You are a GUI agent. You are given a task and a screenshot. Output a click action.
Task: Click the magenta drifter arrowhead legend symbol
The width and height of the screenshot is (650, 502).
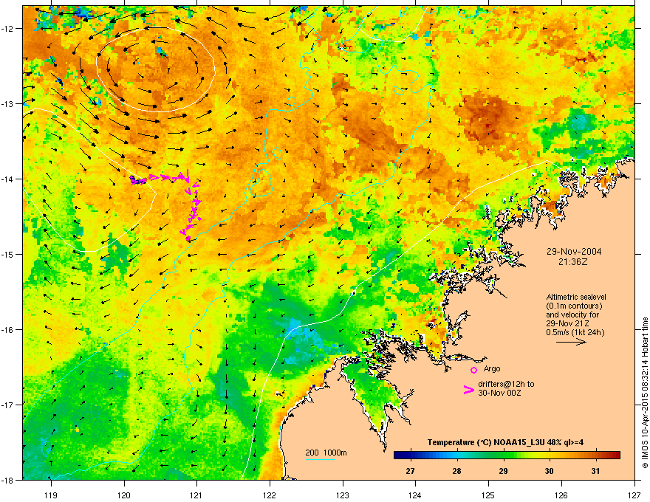[469, 390]
